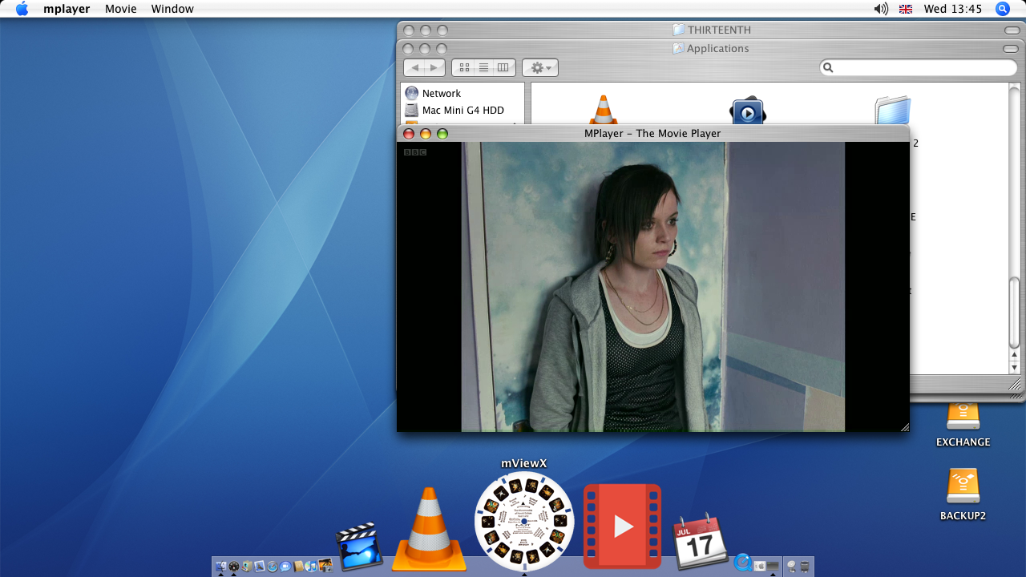Image resolution: width=1026 pixels, height=577 pixels.
Task: Click the Finder search input field
Action: [919, 68]
